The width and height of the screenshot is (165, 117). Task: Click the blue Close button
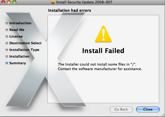[x=148, y=109]
